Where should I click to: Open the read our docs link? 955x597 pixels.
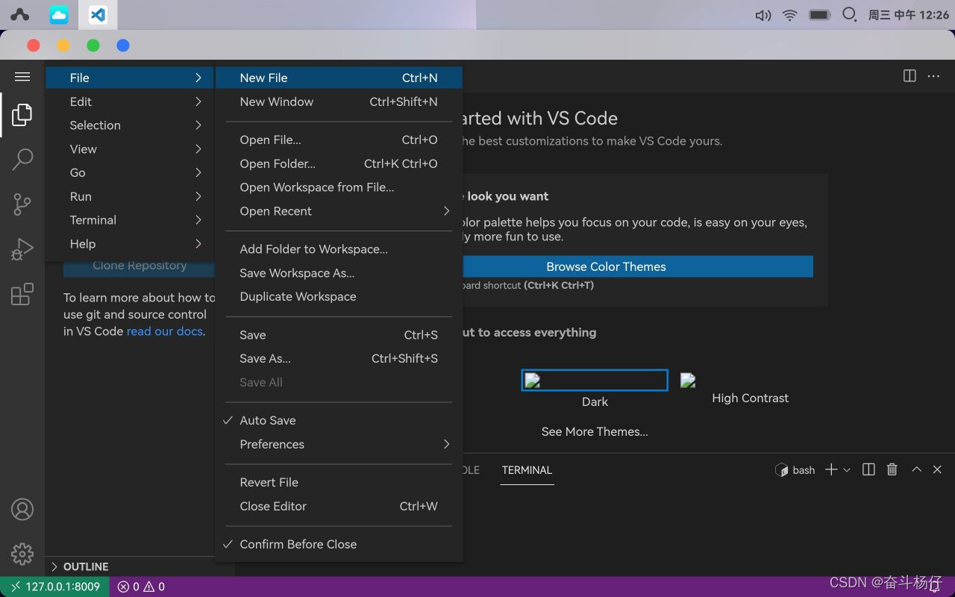coord(164,331)
